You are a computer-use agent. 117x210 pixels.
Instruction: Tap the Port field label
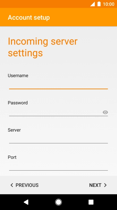(12, 157)
